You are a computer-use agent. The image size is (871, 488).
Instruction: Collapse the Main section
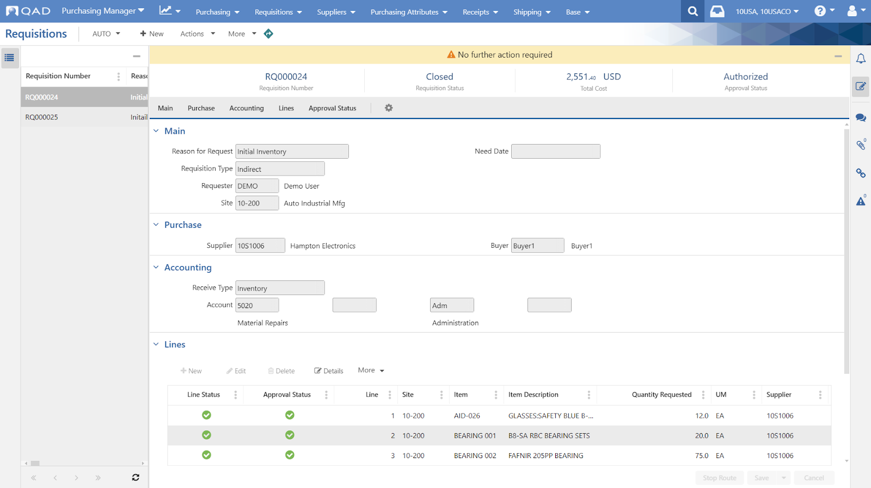pos(156,131)
